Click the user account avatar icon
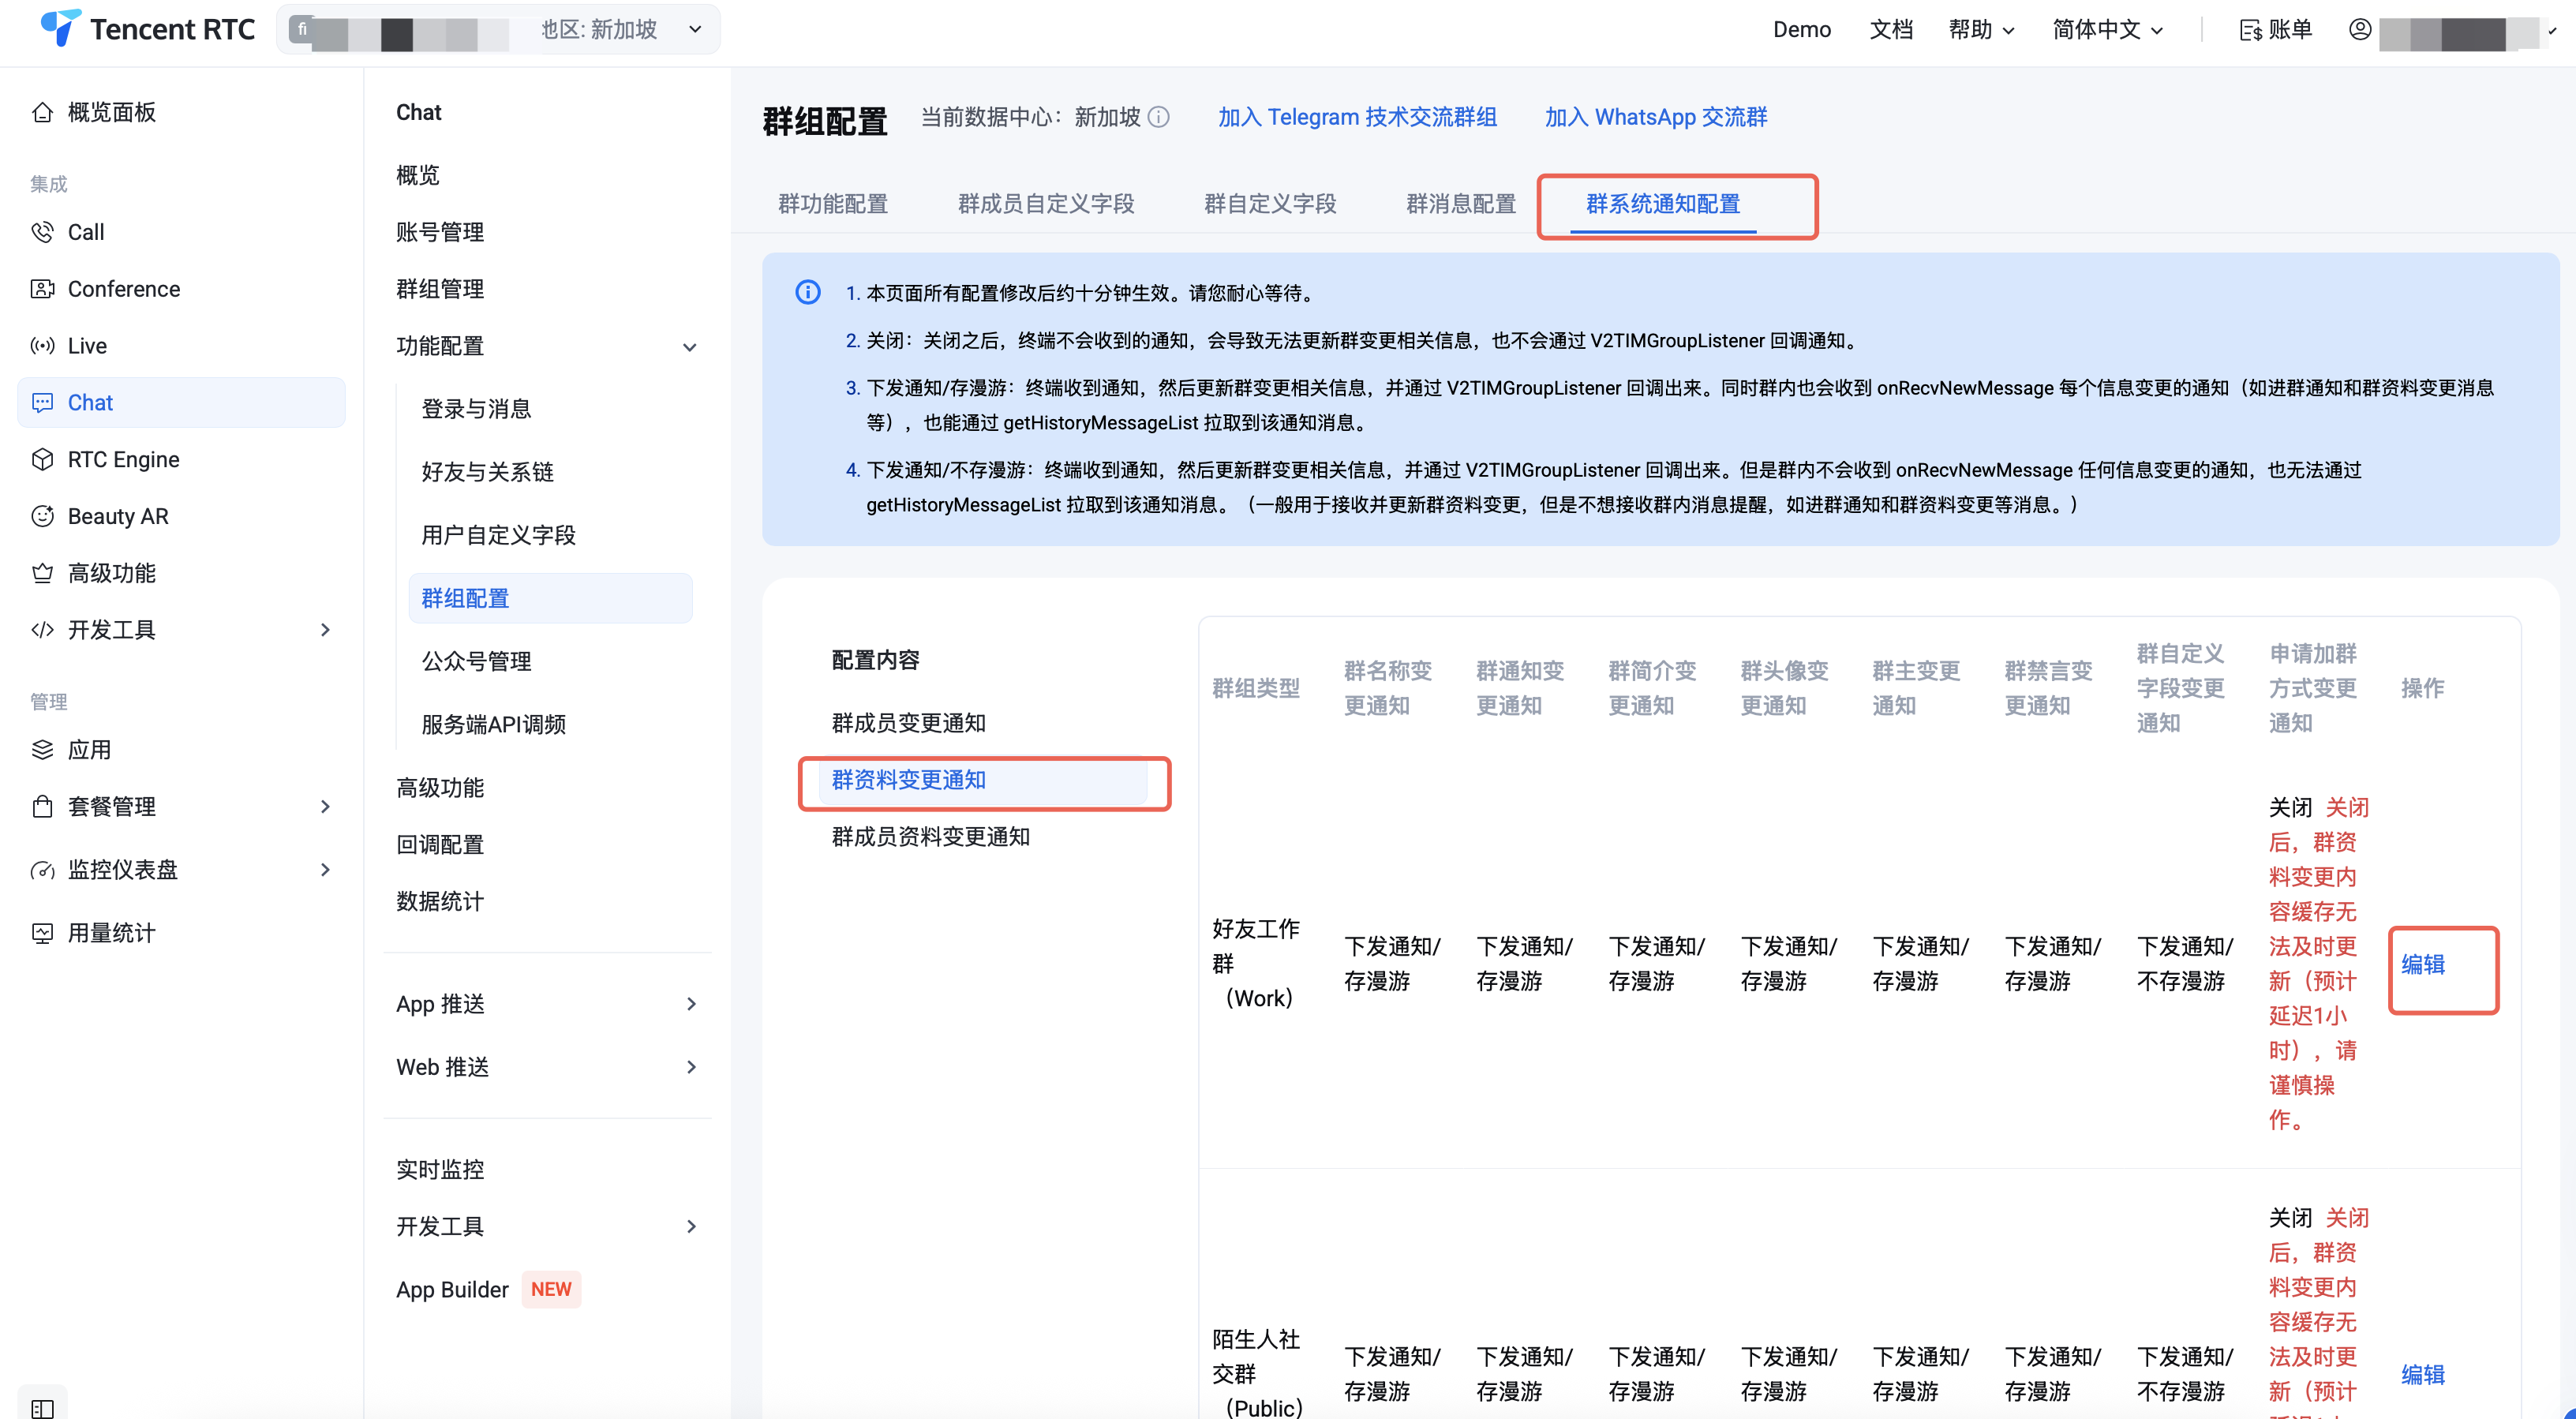The image size is (2576, 1419). (2360, 30)
